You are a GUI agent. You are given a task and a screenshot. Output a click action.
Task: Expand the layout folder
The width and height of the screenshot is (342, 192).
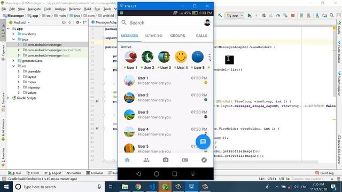point(19,77)
